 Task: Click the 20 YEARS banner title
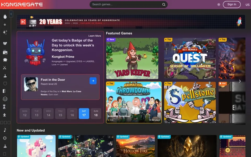click(x=50, y=22)
